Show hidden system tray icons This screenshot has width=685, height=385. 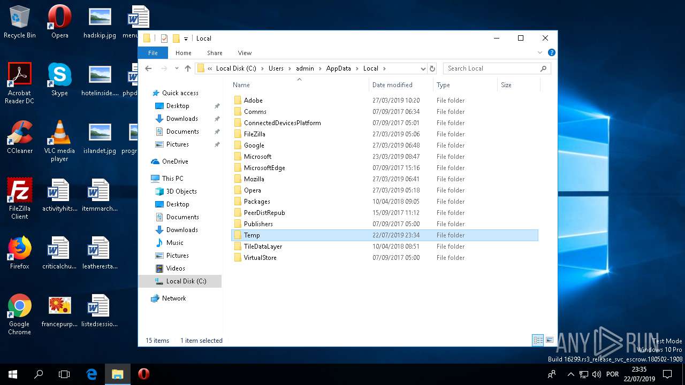570,374
